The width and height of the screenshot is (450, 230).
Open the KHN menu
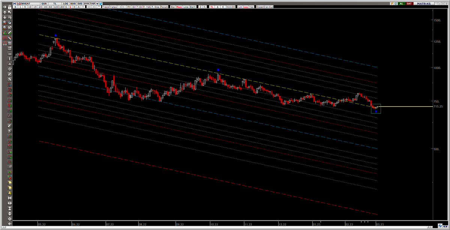[73, 4]
